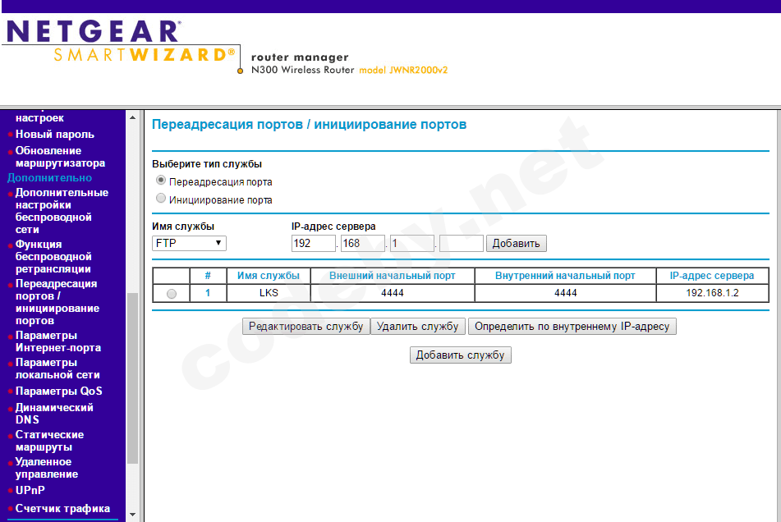Screen dimensions: 781x522
Task: Click Определить по внутреннему IP-адресу button
Action: click(x=572, y=326)
